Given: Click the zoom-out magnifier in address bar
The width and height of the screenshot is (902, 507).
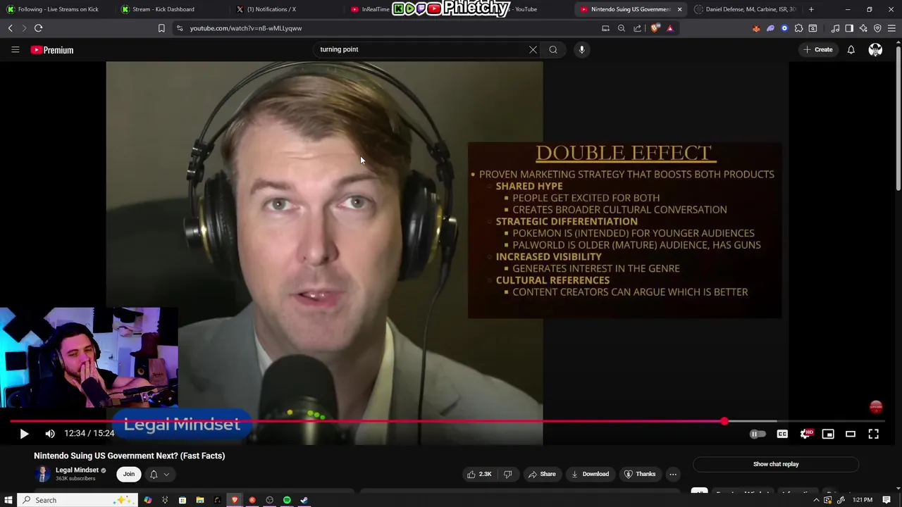Looking at the screenshot, I should click(x=621, y=28).
